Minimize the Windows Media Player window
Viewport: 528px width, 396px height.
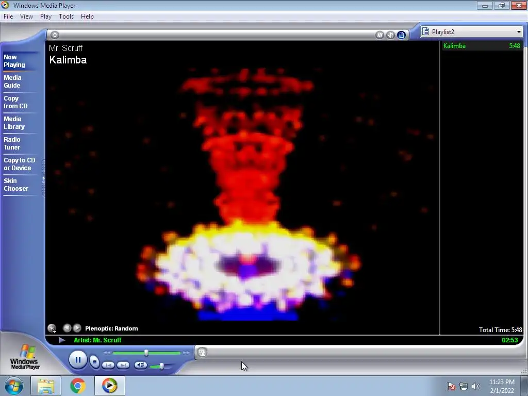485,5
